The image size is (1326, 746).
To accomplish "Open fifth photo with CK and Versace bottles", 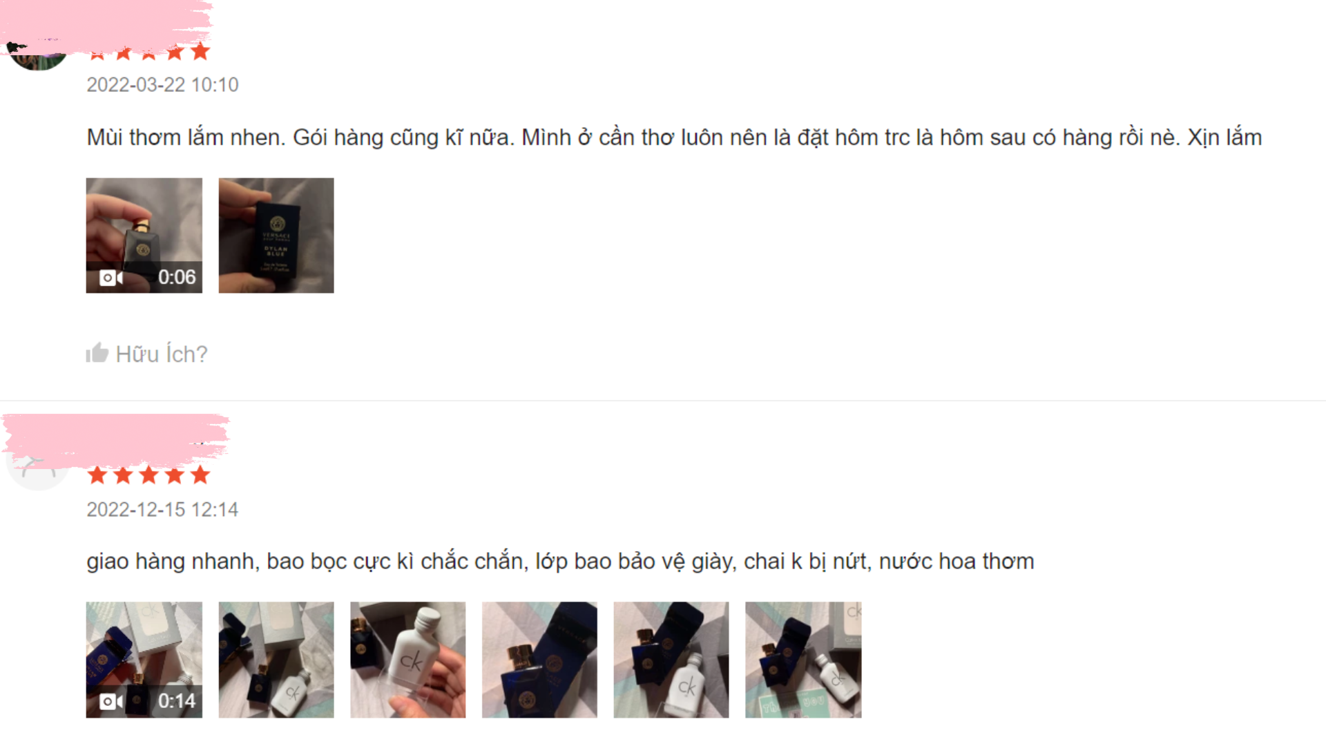I will click(671, 660).
